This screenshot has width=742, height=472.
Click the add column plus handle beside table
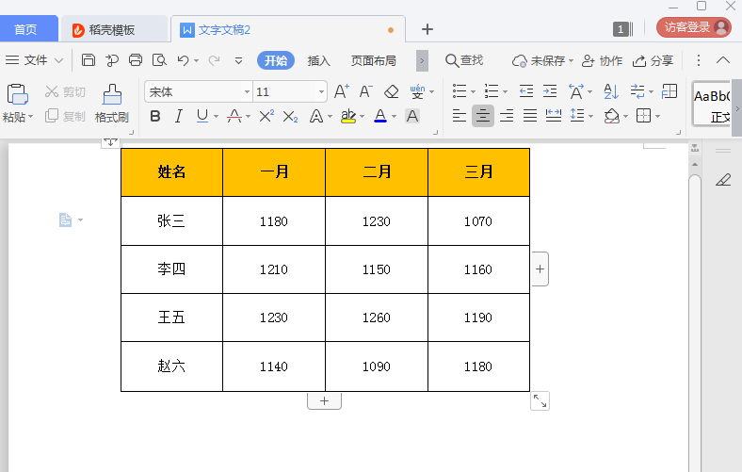tap(540, 269)
